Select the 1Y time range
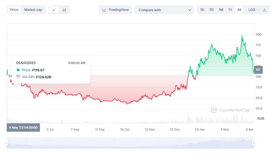The width and height of the screenshot is (273, 156). click(230, 10)
